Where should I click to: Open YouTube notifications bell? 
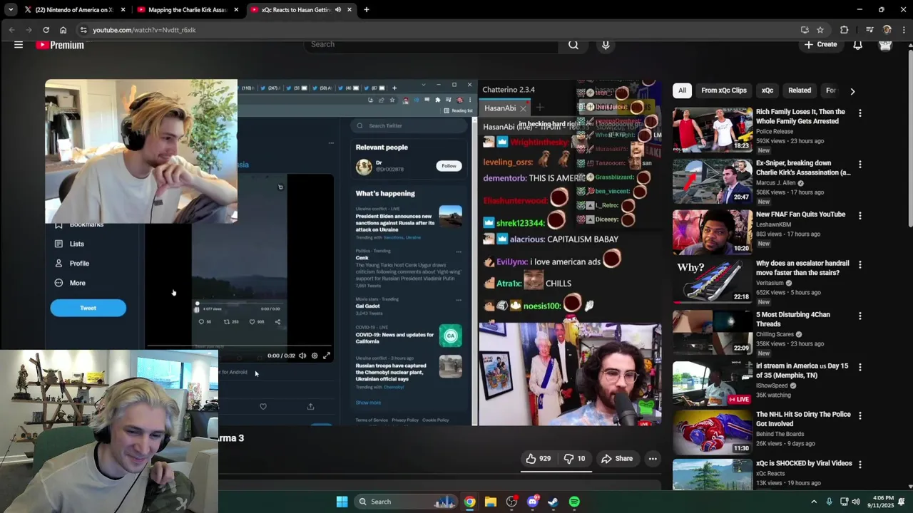pos(858,45)
